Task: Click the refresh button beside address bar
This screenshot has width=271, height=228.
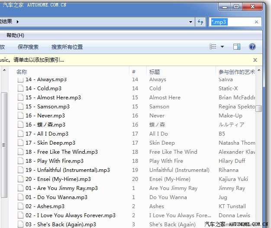Action: [x=201, y=22]
